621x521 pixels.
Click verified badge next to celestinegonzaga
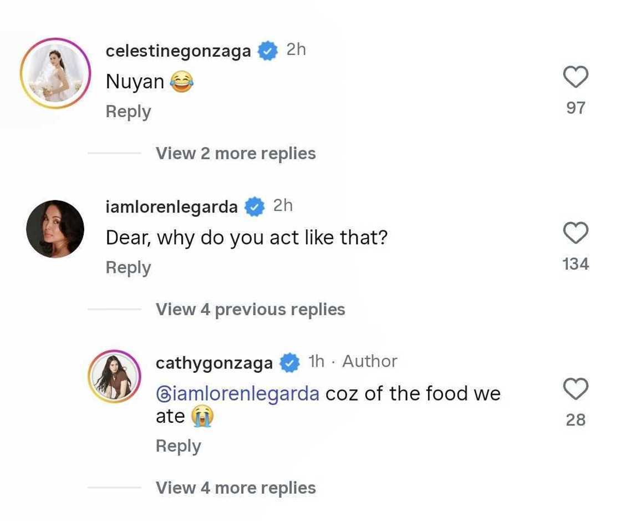tap(269, 52)
